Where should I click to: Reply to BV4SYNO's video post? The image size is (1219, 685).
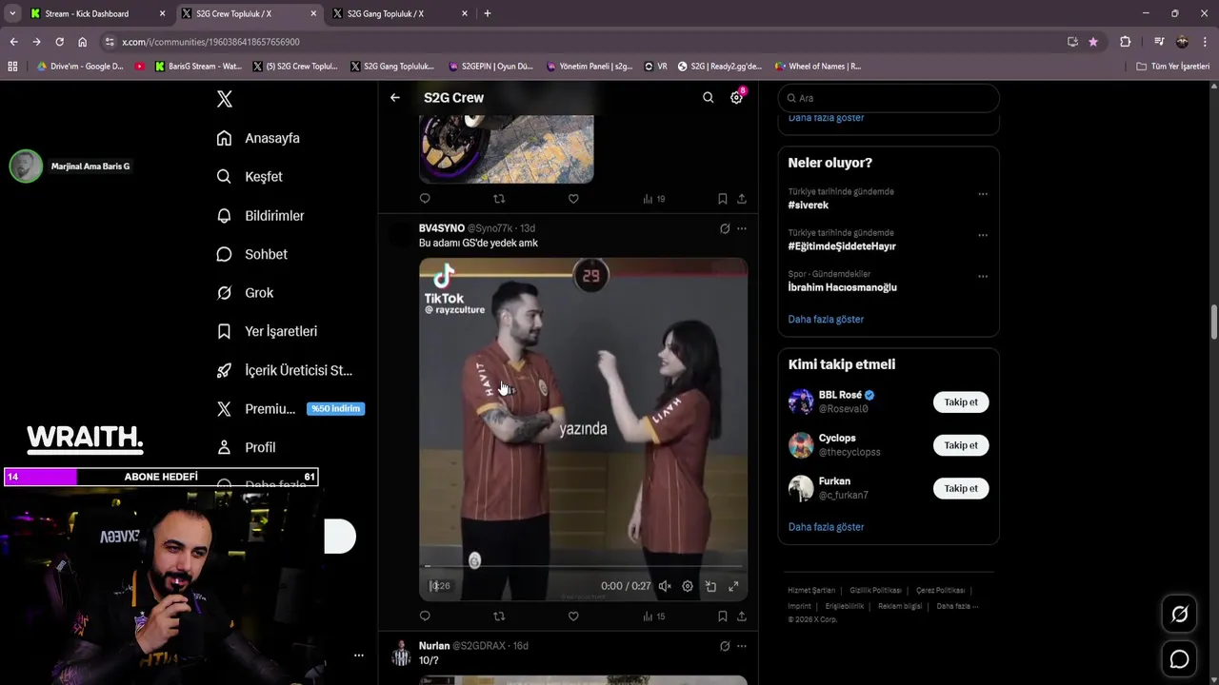(425, 616)
